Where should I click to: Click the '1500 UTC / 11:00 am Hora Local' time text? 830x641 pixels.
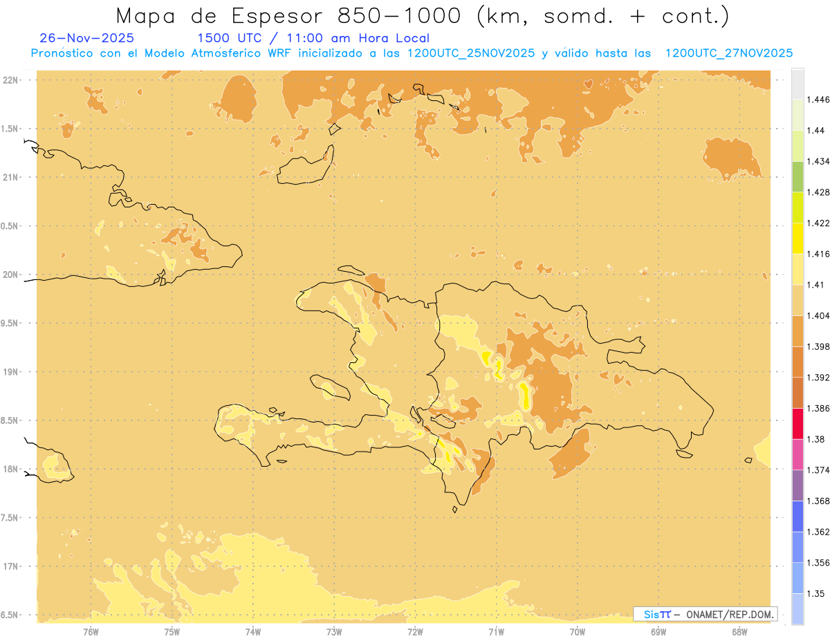tap(313, 38)
